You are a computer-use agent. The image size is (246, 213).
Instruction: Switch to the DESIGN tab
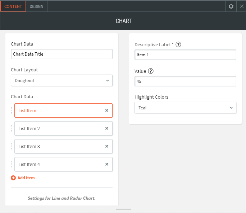click(x=36, y=6)
